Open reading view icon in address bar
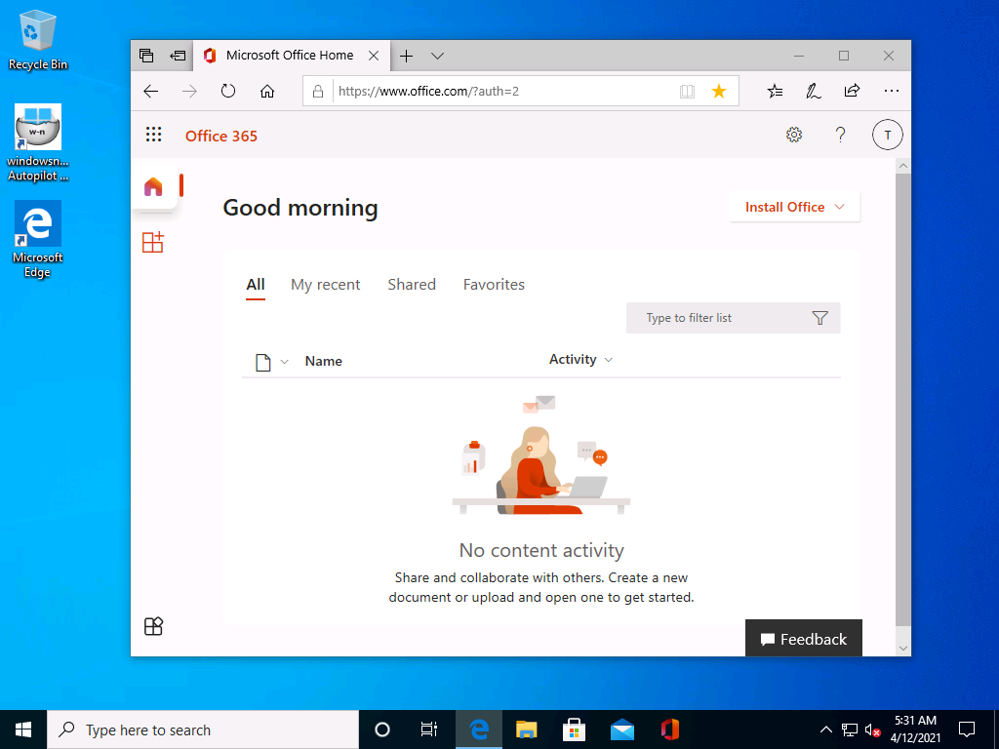This screenshot has width=999, height=749. tap(687, 91)
